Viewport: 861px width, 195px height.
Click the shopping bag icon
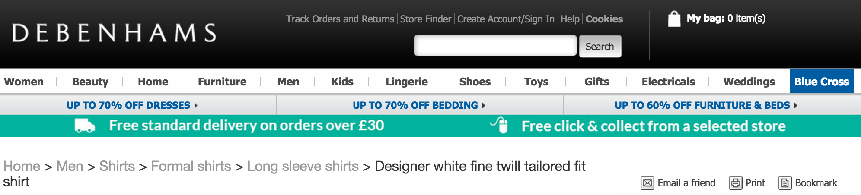click(x=674, y=19)
